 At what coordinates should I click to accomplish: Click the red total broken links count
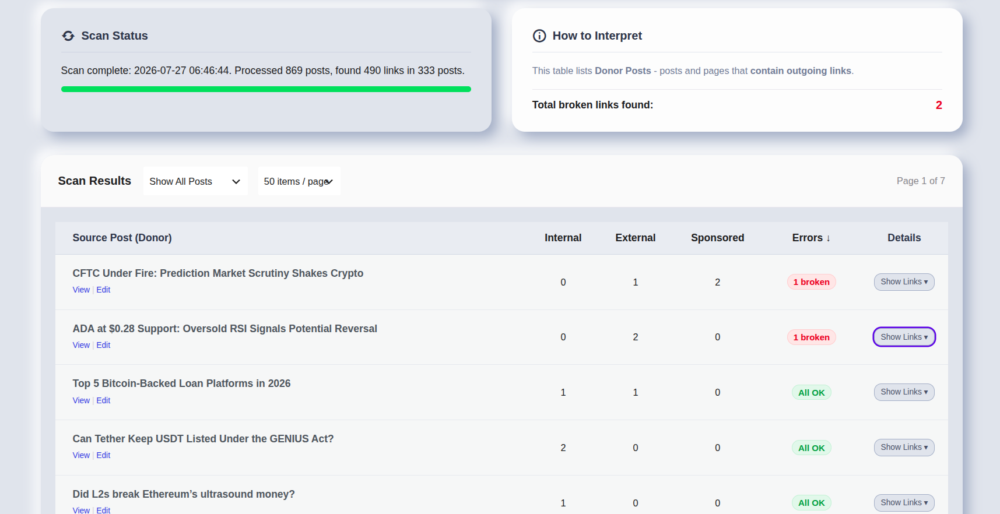[x=939, y=105]
